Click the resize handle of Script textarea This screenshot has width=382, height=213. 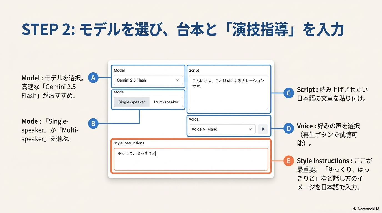[x=267, y=108]
